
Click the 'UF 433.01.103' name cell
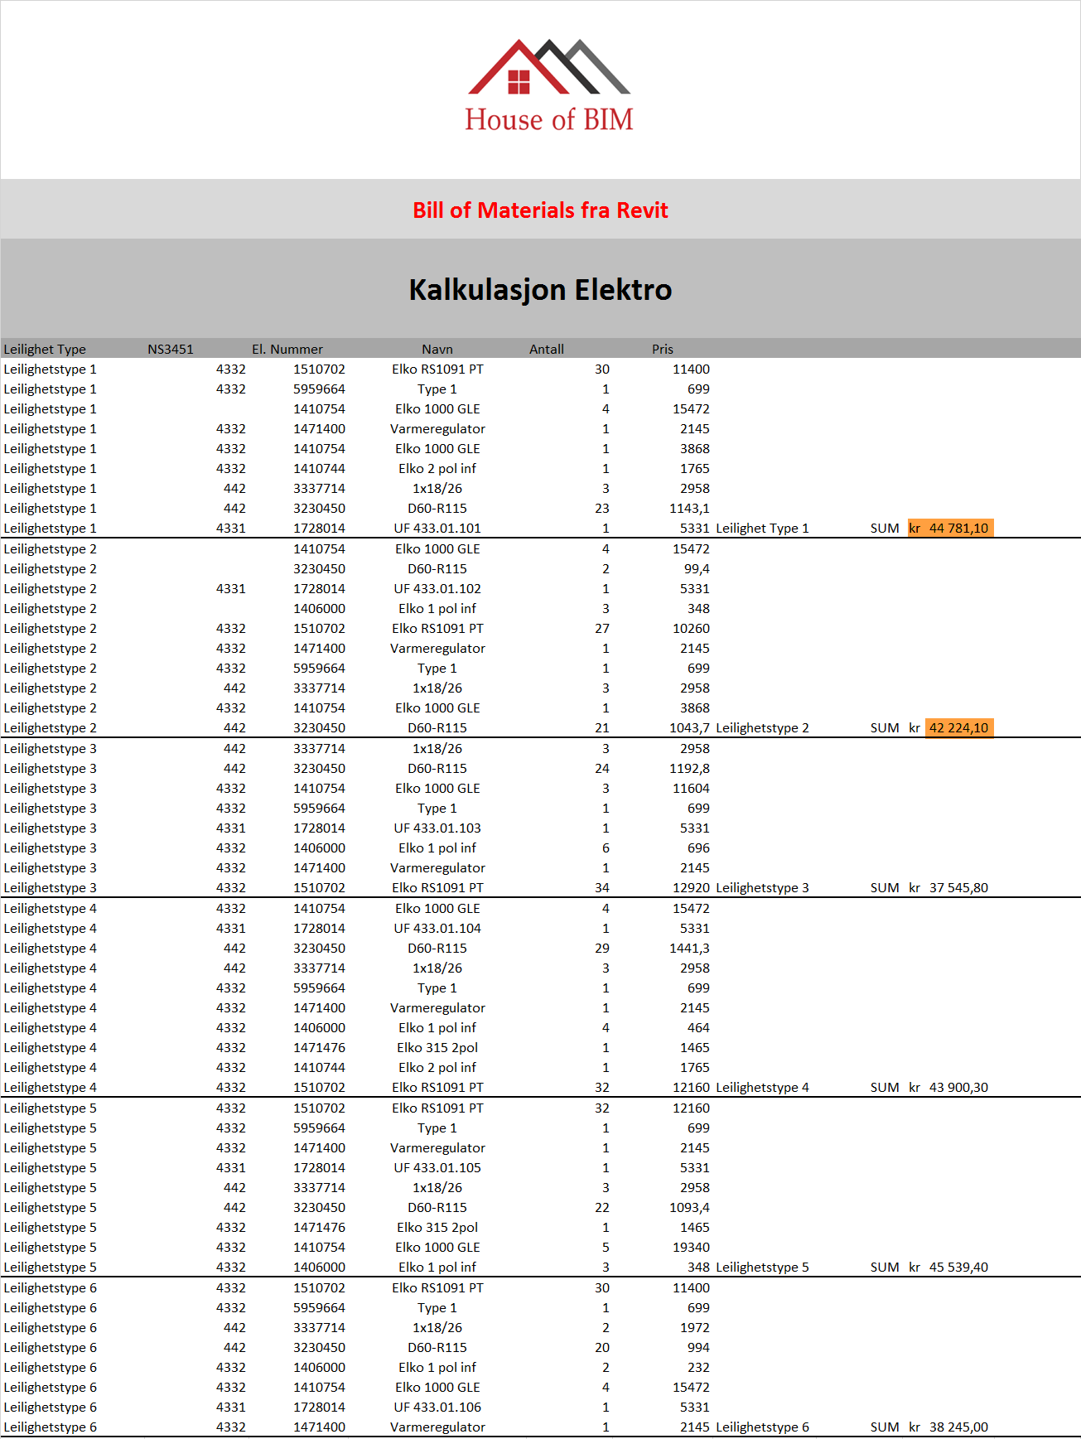(x=437, y=828)
